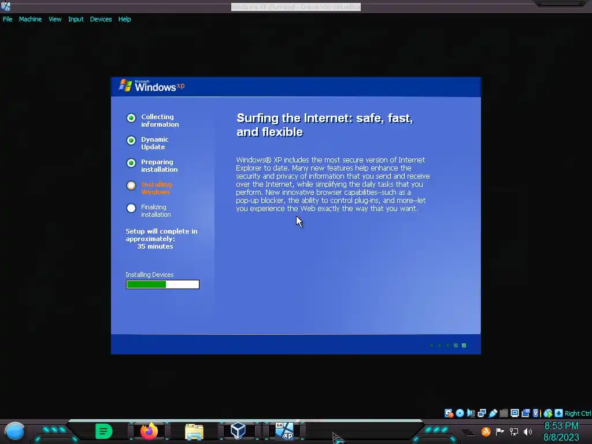Click the optical disc status icon
The width and height of the screenshot is (592, 444).
click(460, 413)
